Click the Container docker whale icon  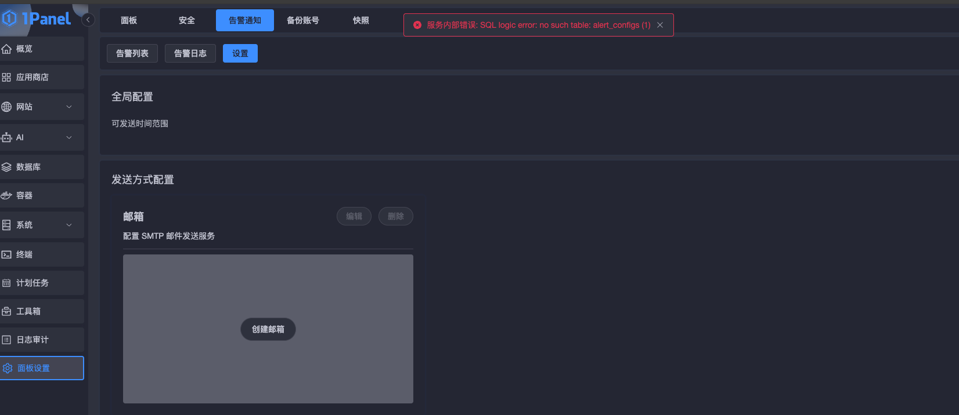[6, 195]
